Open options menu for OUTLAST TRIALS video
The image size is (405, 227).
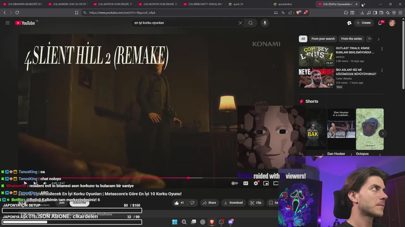click(x=382, y=49)
